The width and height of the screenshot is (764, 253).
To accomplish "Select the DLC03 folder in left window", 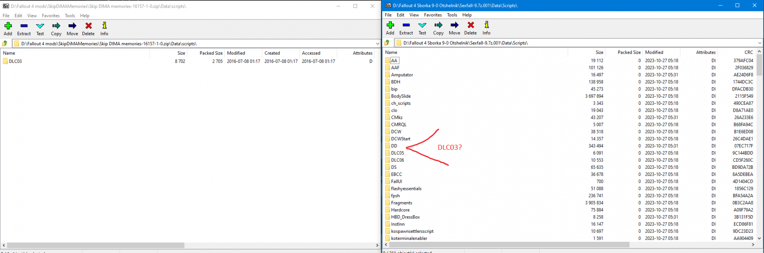I will coord(15,62).
